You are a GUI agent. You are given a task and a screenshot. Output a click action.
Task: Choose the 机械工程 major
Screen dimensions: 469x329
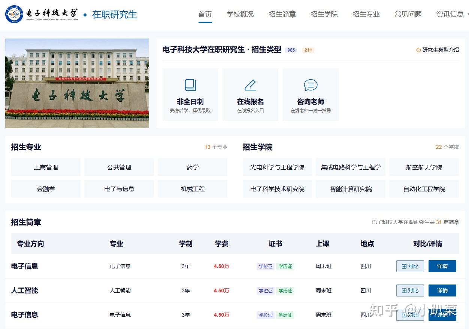[193, 189]
